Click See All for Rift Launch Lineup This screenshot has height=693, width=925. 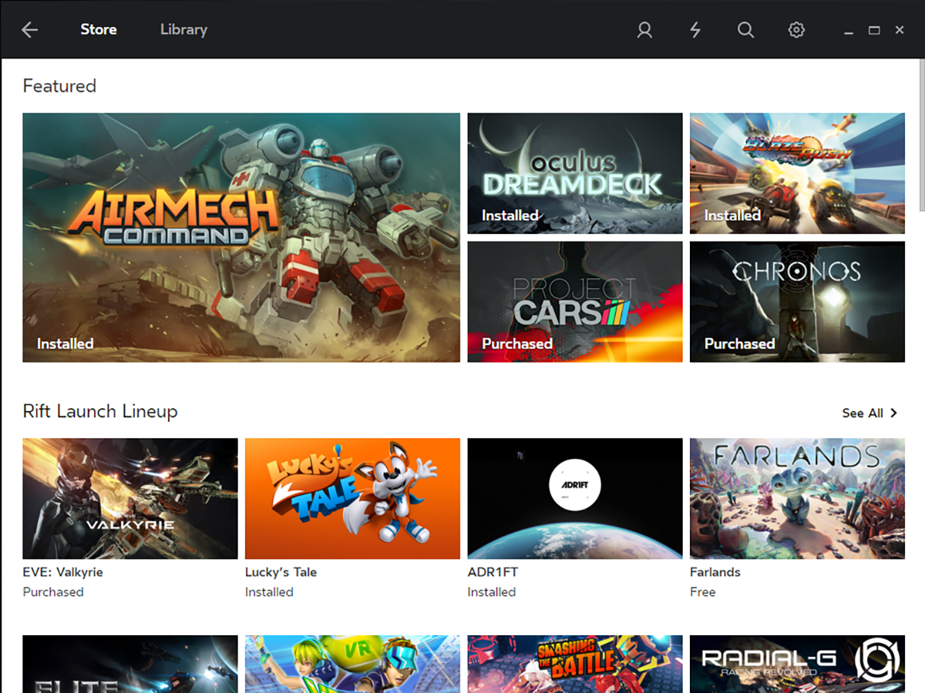[863, 413]
